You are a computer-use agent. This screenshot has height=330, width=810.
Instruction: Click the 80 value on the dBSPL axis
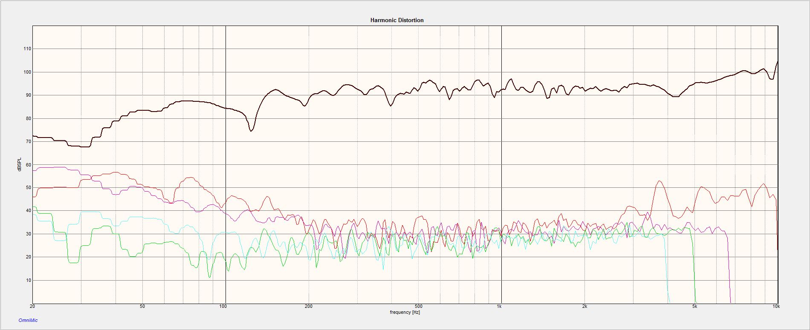pyautogui.click(x=29, y=118)
